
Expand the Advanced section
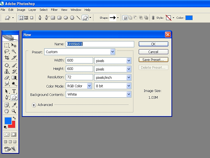point(34,105)
